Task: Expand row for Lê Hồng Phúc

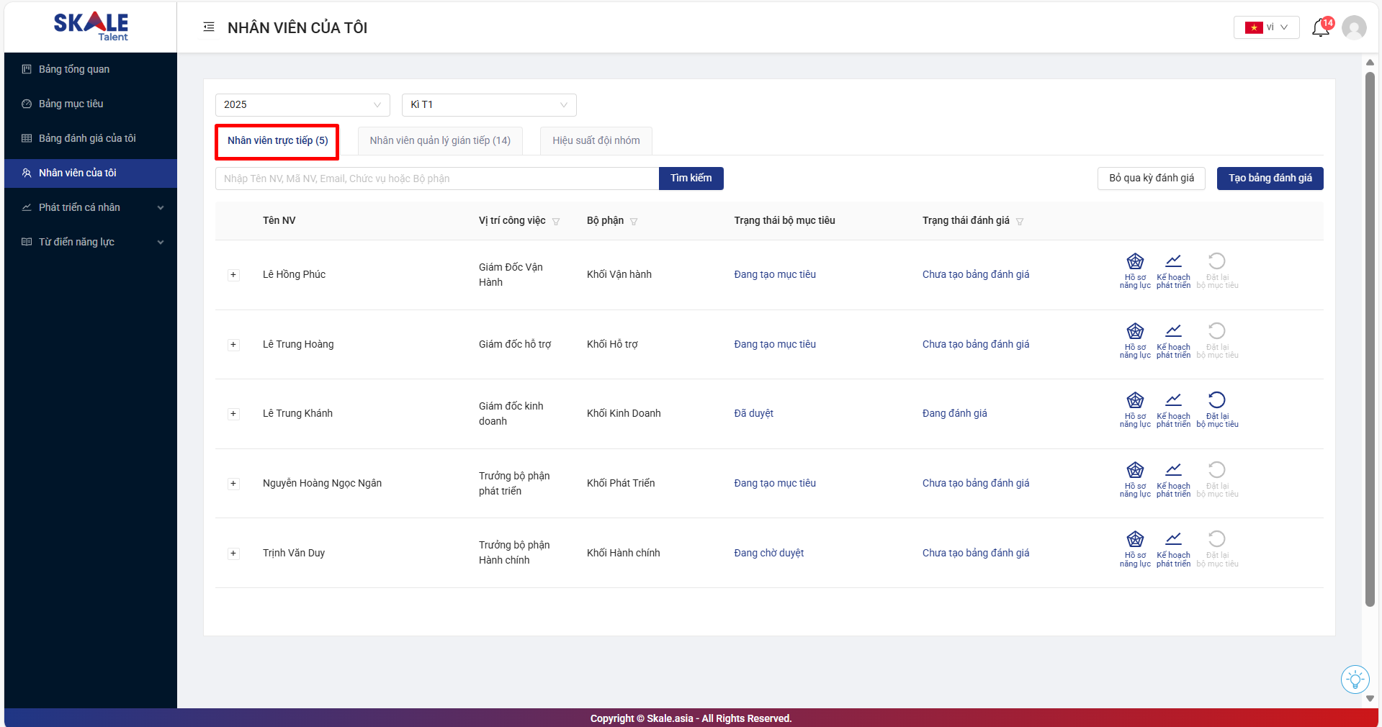Action: [233, 275]
